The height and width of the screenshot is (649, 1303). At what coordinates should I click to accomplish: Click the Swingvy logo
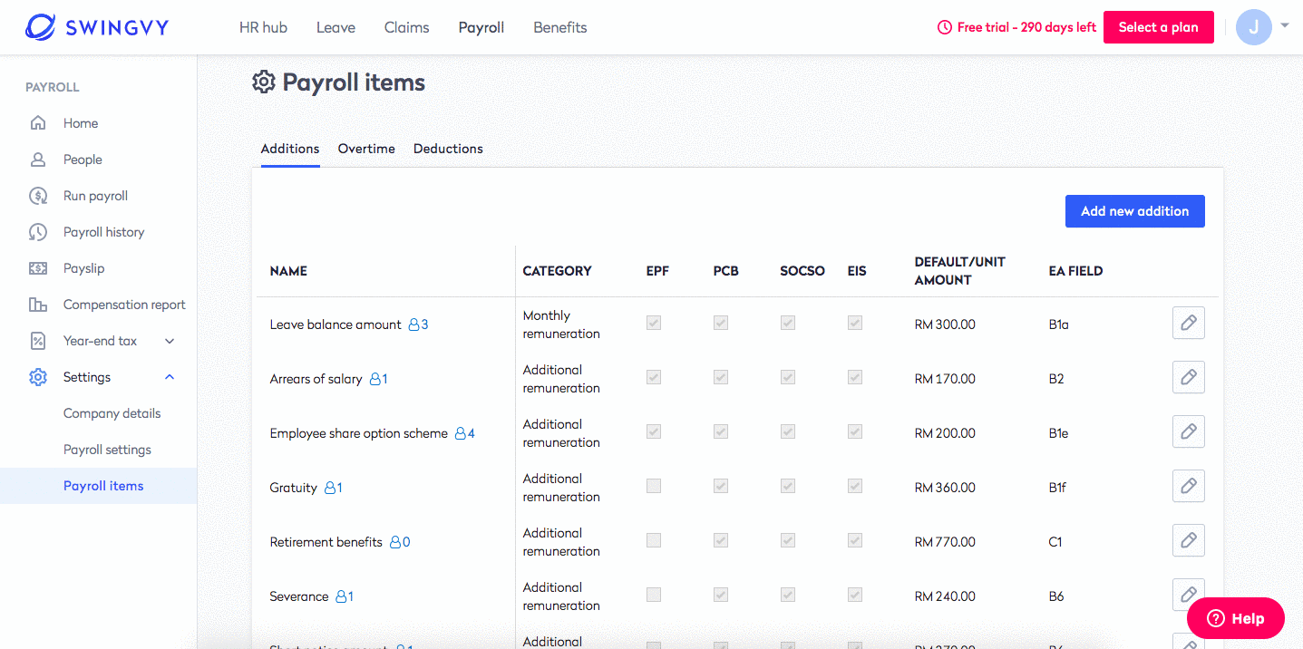pyautogui.click(x=97, y=27)
